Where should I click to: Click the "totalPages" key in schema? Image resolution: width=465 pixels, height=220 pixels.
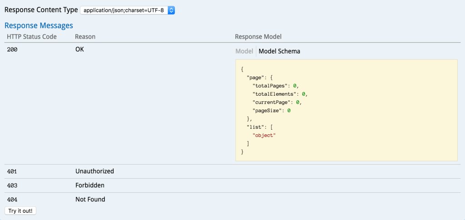pos(270,86)
